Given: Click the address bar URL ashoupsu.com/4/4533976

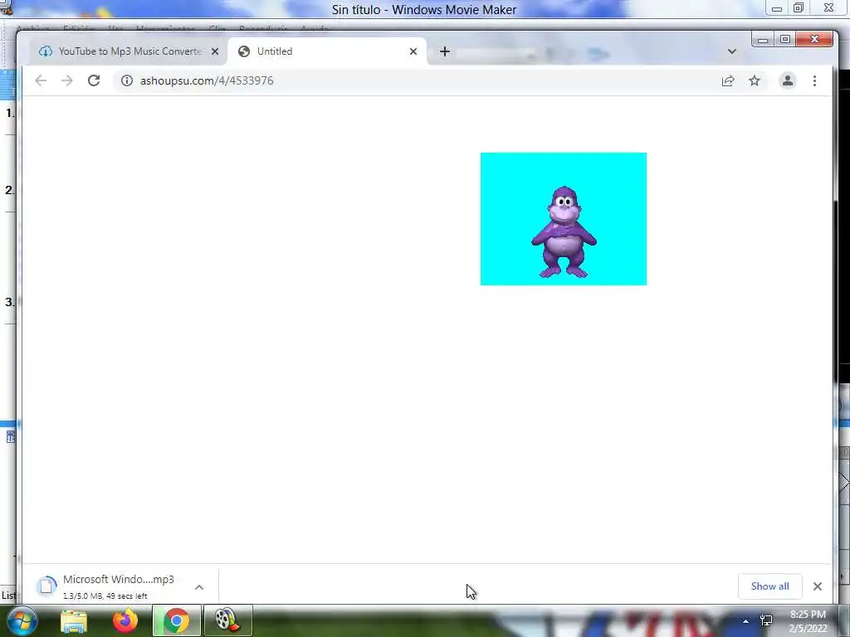Looking at the screenshot, I should (x=207, y=80).
